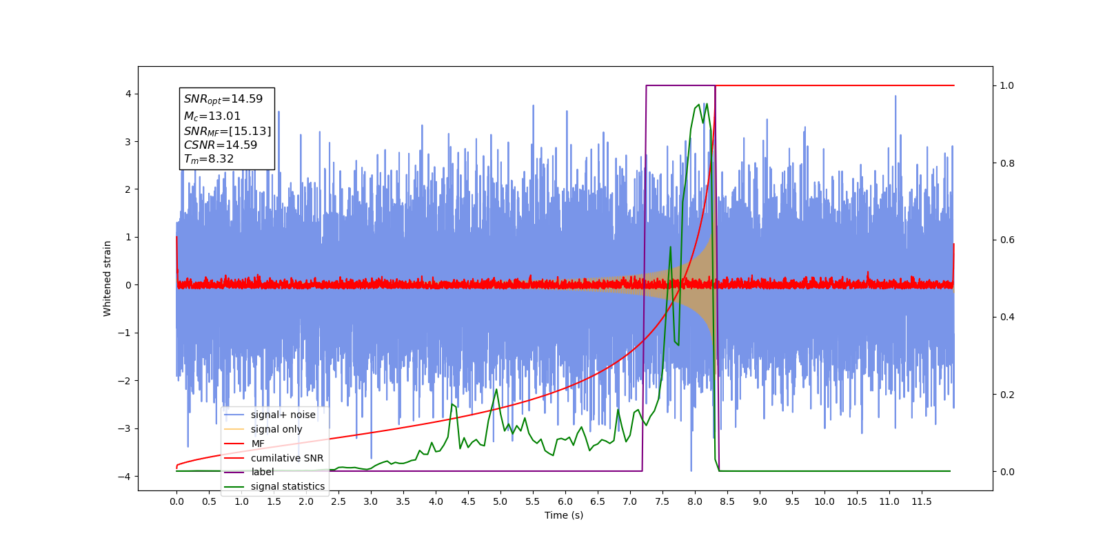The image size is (1103, 551).
Task: Select the 'cumilative SNR' legend label
Action: 287,458
